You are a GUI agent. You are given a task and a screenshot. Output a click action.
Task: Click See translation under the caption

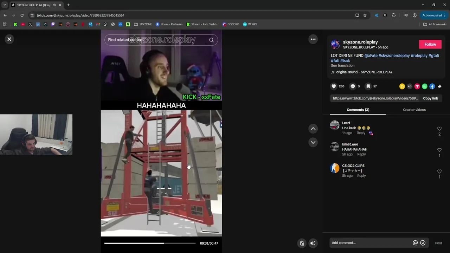click(342, 66)
